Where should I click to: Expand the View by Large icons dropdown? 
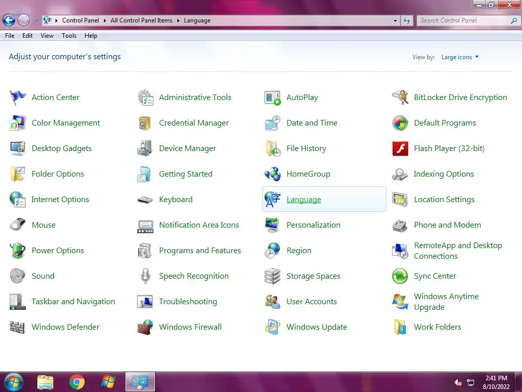460,57
